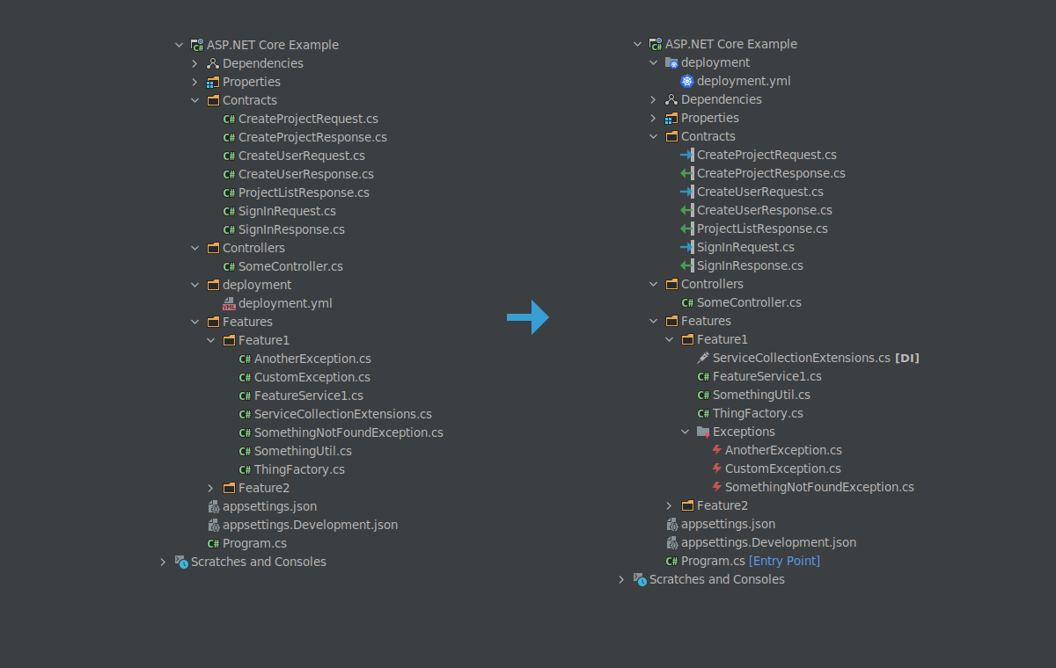Viewport: 1056px width, 668px height.
Task: Collapse the Feature1 folder in right tree
Action: click(x=670, y=339)
